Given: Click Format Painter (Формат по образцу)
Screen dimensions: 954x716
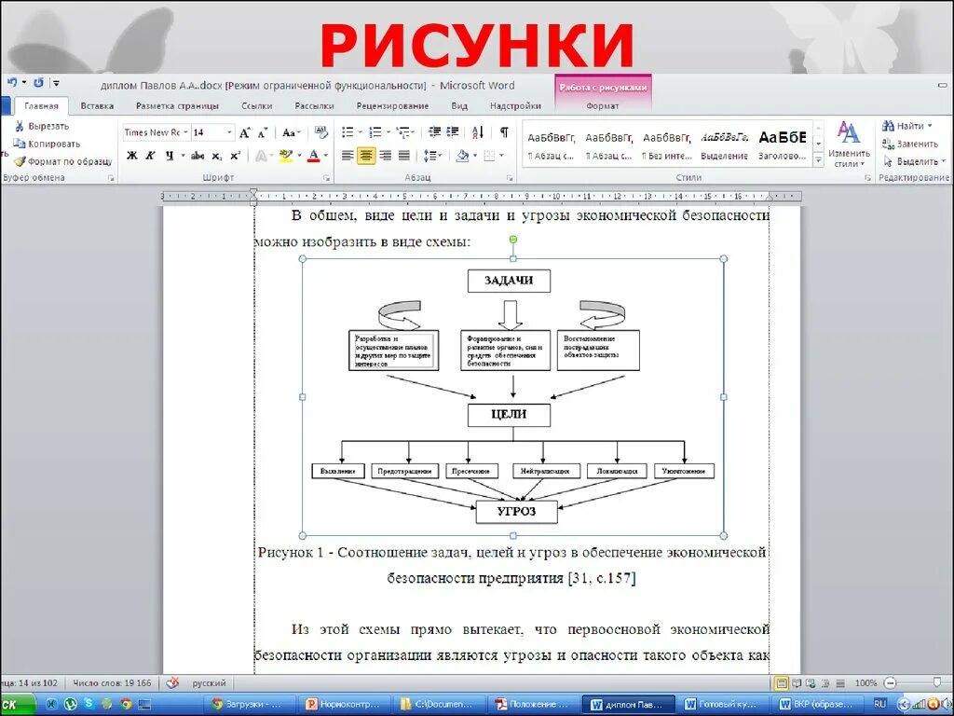Looking at the screenshot, I should pos(63,161).
